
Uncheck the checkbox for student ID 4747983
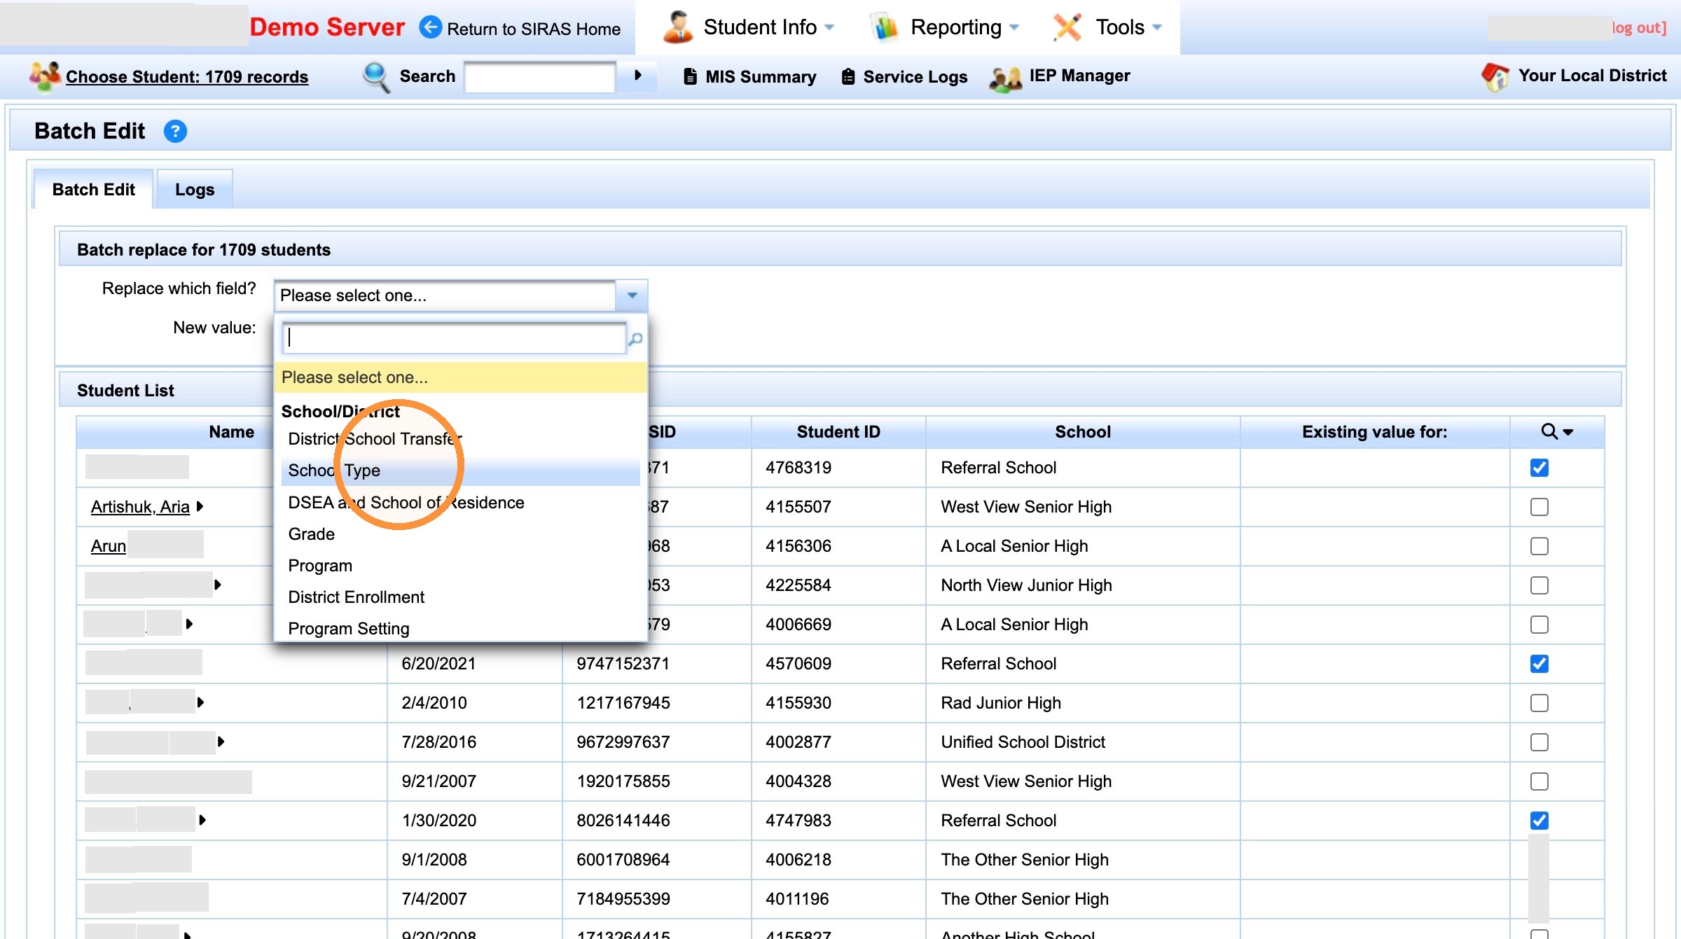point(1539,821)
